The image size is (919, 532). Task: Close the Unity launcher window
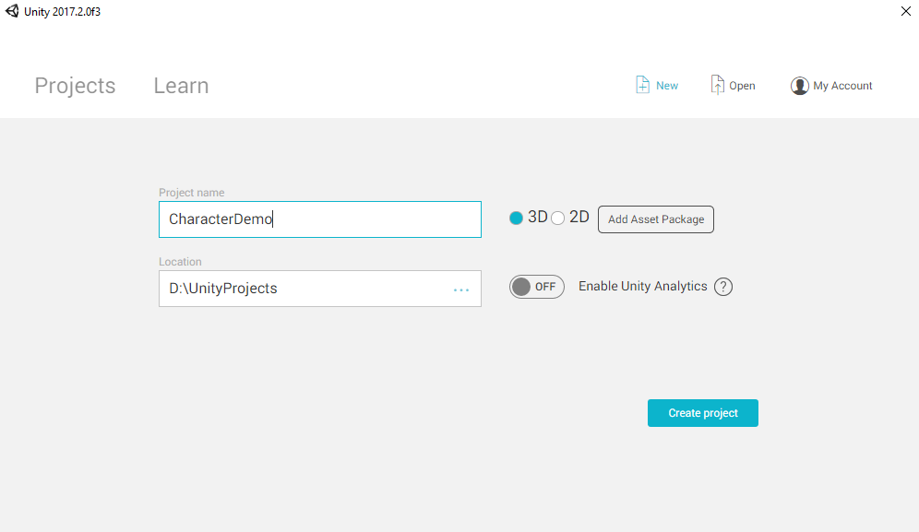point(905,11)
